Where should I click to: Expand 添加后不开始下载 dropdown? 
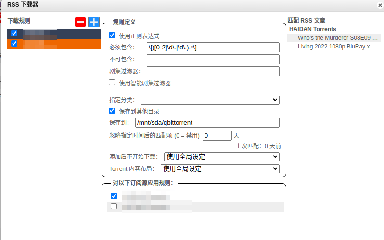tap(222, 156)
